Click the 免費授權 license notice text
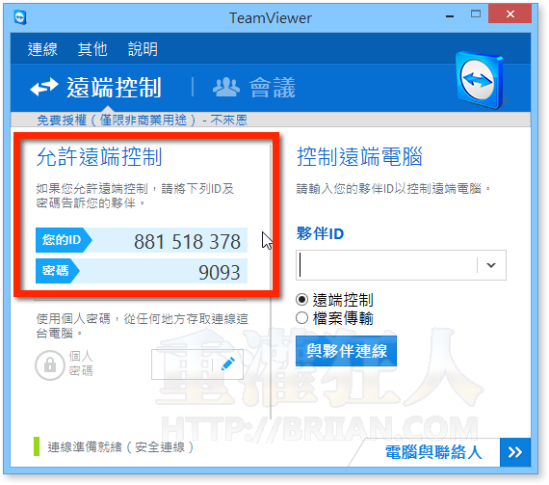The height and width of the screenshot is (485, 549). [142, 121]
